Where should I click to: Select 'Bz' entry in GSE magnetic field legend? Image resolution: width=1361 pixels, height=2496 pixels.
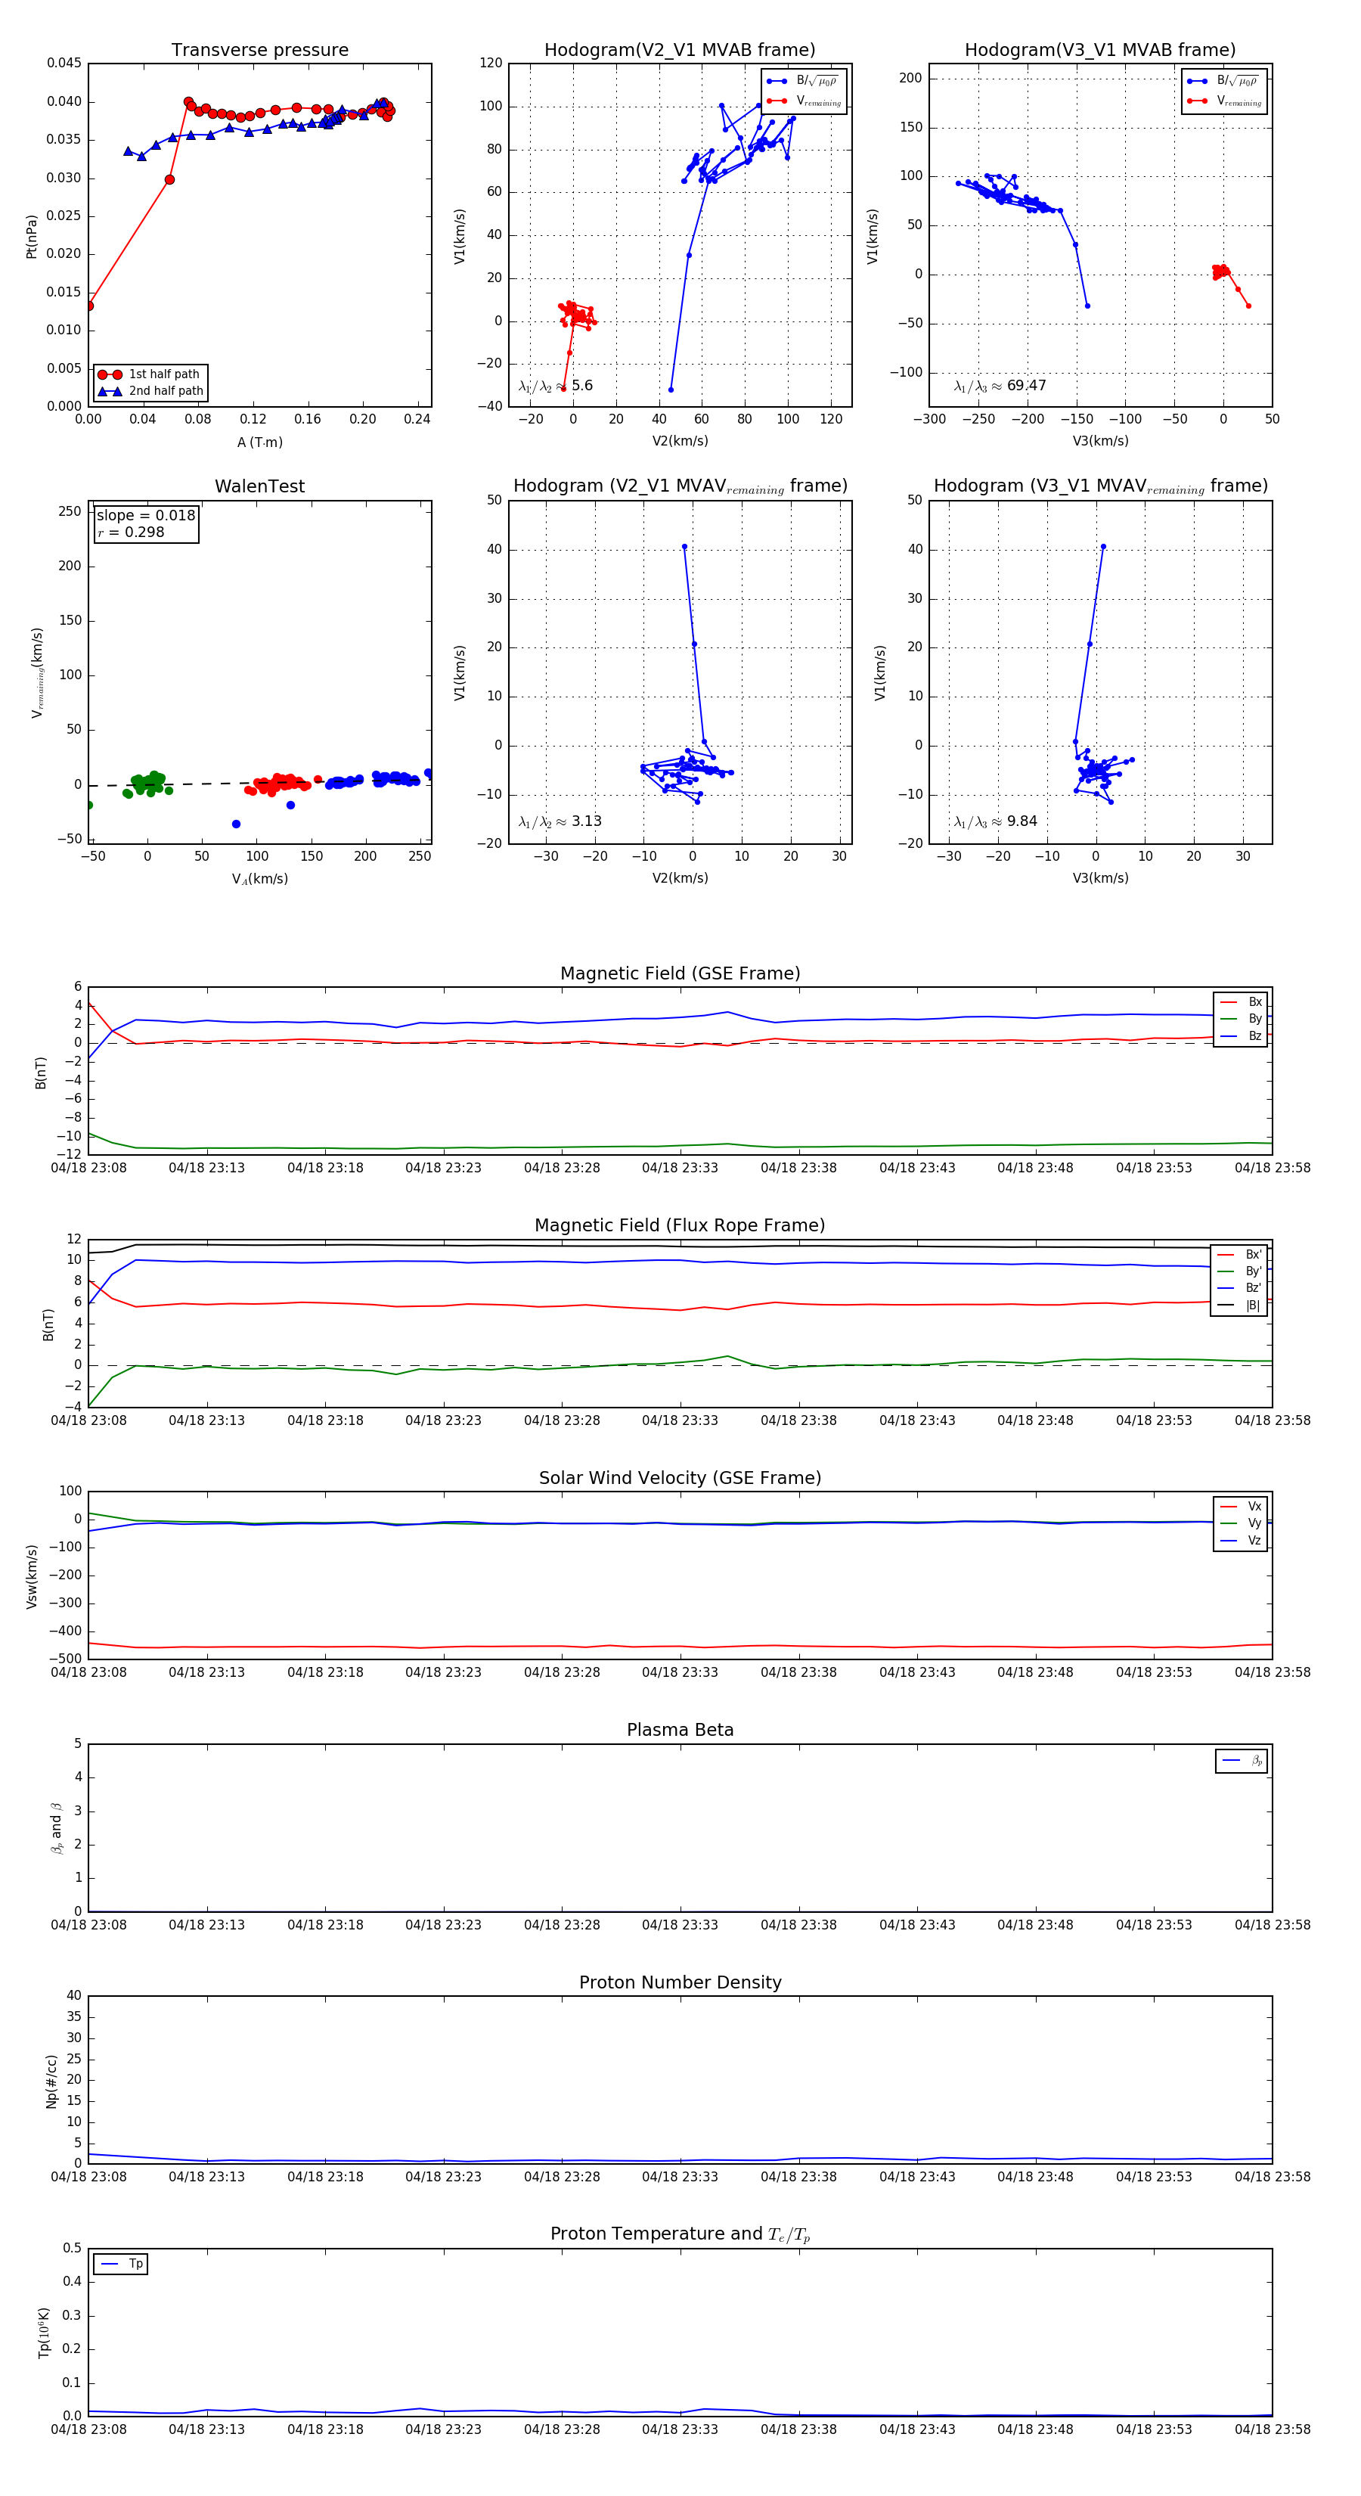tap(1241, 1035)
